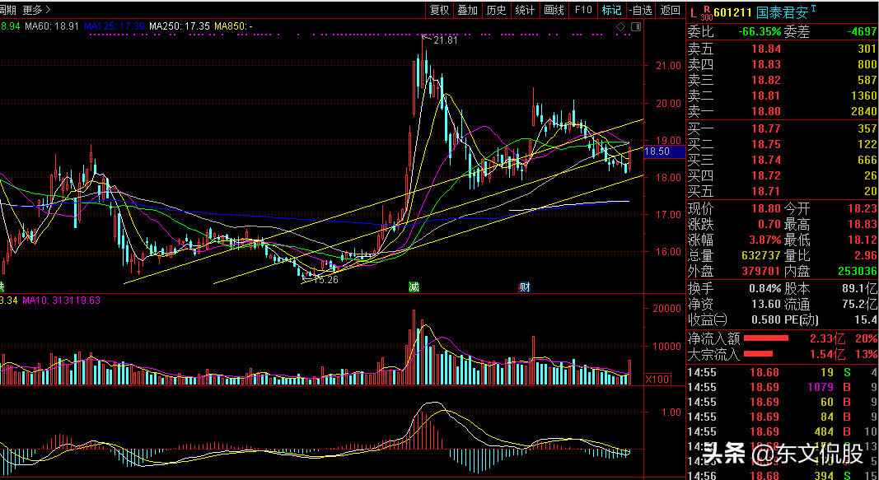
Task: Click the MA10: 313119.63 volume label
Action: (61, 301)
